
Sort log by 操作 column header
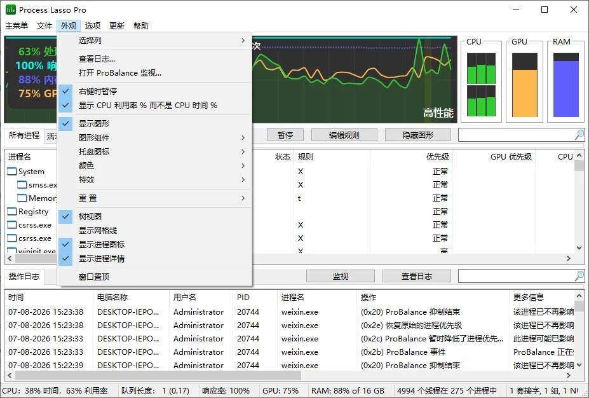pos(432,298)
